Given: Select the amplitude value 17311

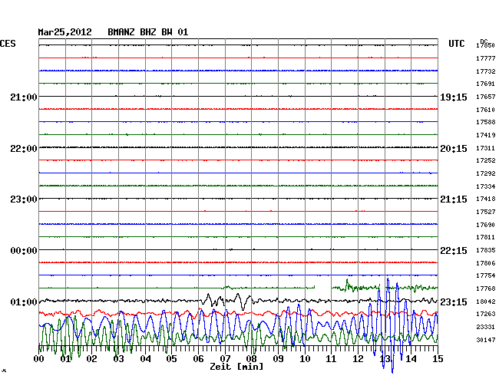Looking at the screenshot, I should point(486,148).
